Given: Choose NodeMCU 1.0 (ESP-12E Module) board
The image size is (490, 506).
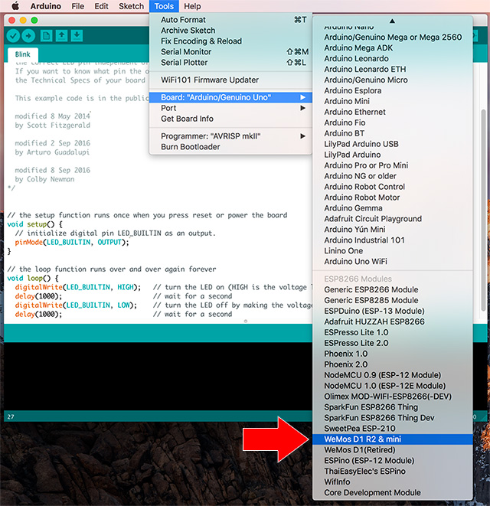Looking at the screenshot, I should click(384, 386).
